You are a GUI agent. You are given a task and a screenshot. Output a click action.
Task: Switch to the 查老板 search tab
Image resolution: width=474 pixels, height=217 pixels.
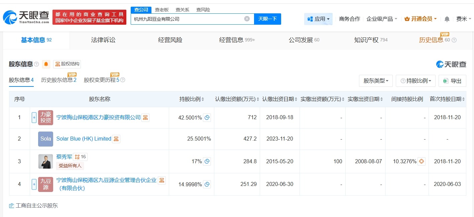coord(161,10)
